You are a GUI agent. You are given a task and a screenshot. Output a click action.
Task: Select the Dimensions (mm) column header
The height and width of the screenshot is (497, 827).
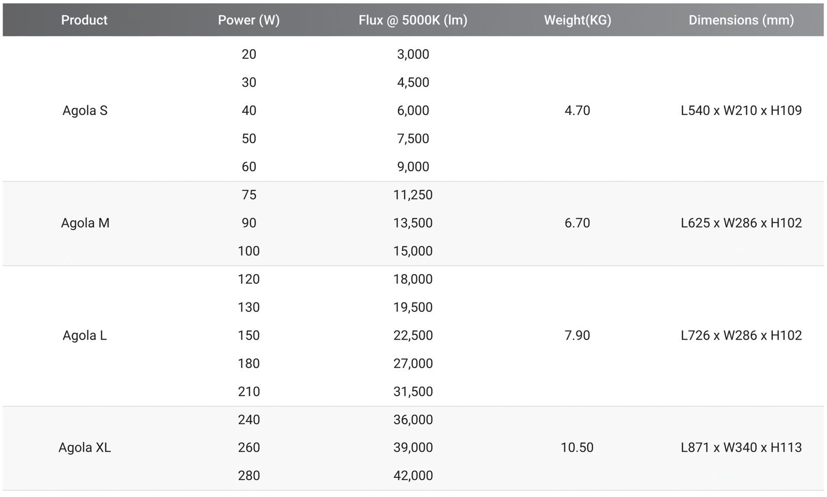pos(741,20)
